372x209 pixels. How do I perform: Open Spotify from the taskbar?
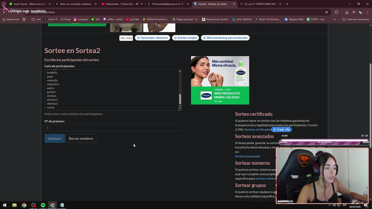tap(43, 205)
